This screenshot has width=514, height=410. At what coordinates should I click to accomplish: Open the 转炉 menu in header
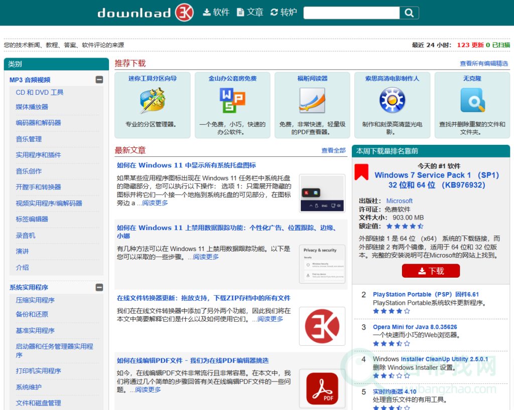point(284,13)
